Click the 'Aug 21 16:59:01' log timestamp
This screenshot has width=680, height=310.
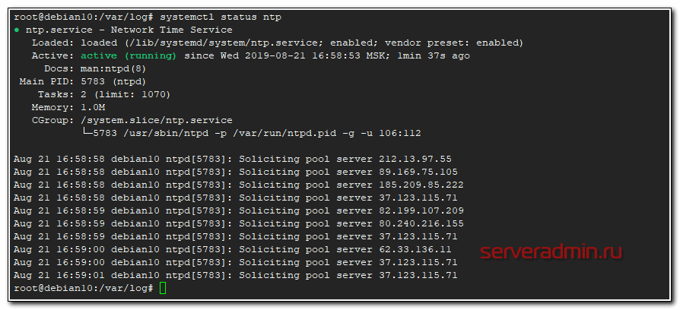coord(59,275)
